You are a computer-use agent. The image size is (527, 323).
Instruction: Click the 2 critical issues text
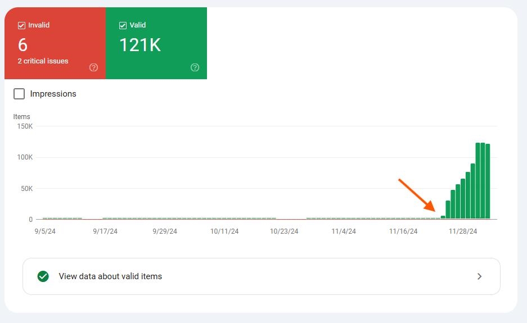click(x=43, y=61)
